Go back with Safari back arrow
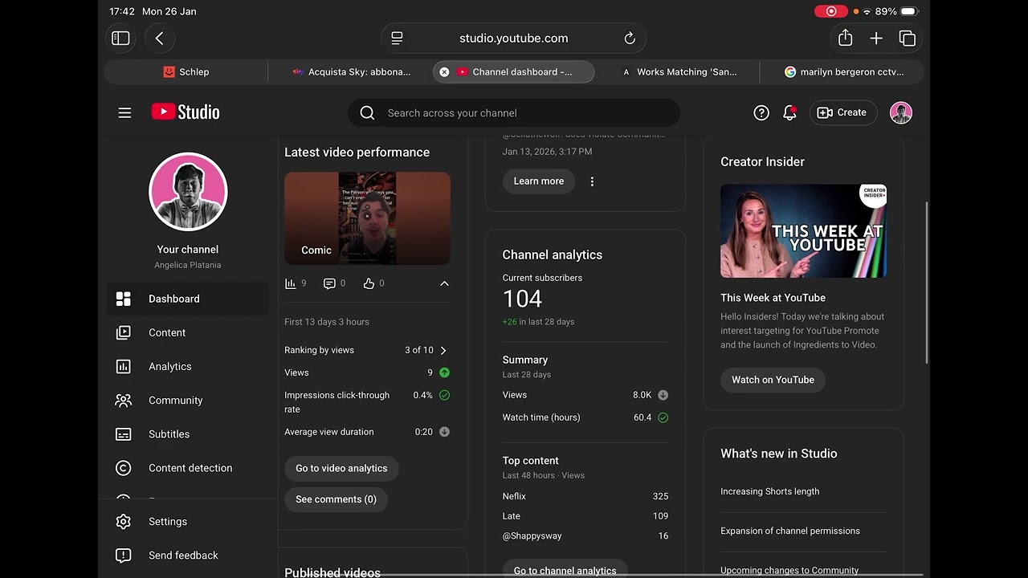1028x578 pixels. coord(159,38)
